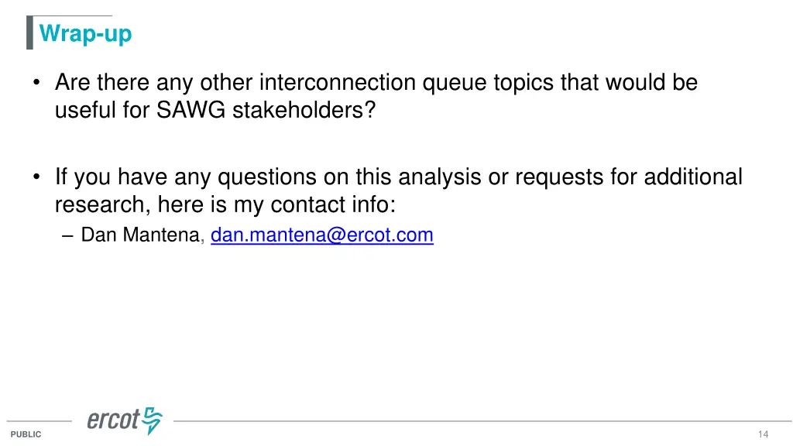Viewport: 793px width, 446px height.
Task: Click the dash before Dan Mantena
Action: (67, 235)
